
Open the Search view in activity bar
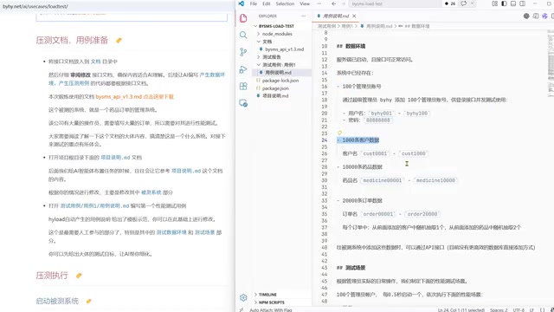coord(243,35)
